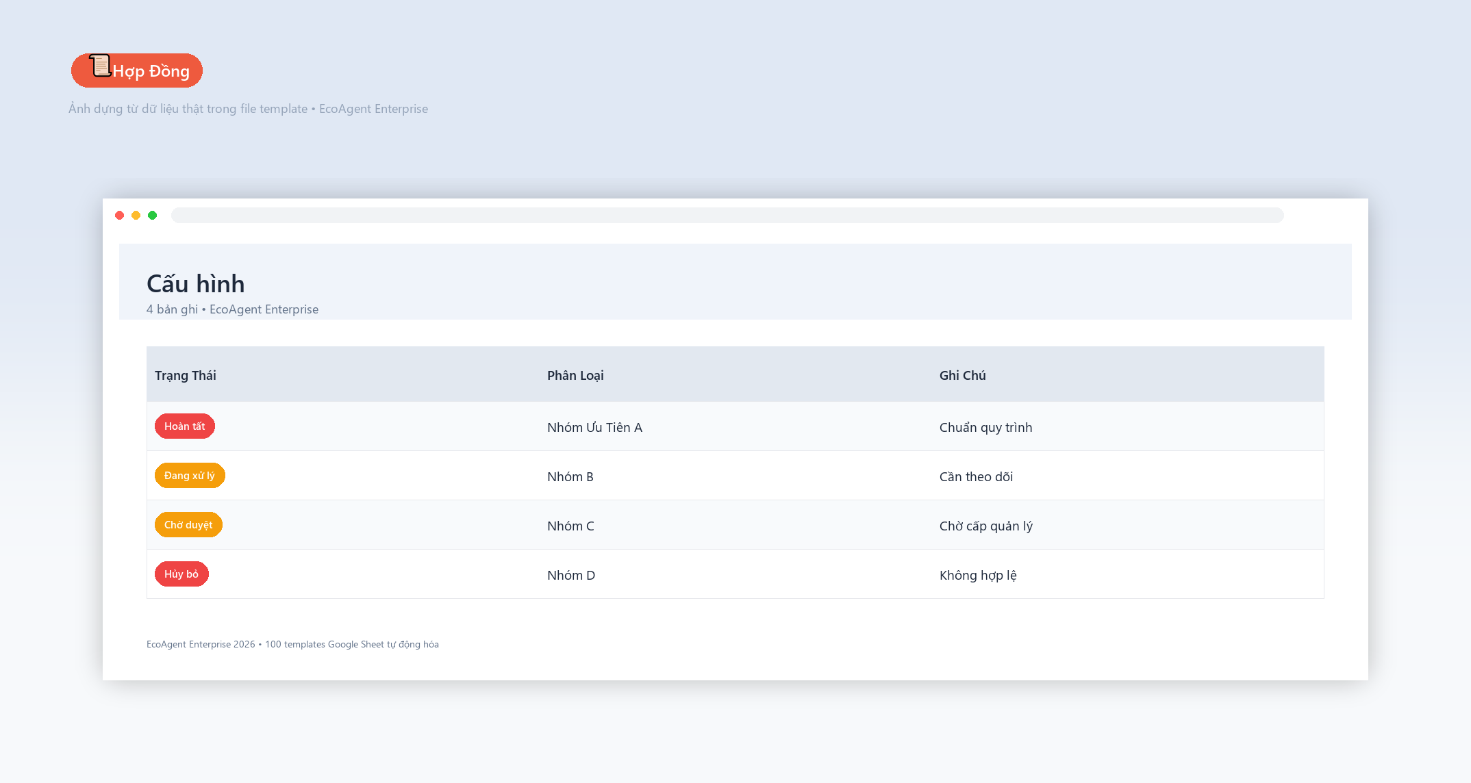The width and height of the screenshot is (1471, 783).
Task: Select the Chờ duyệt status badge
Action: (188, 525)
